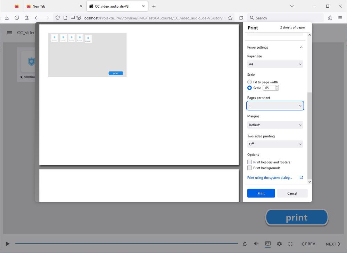The width and height of the screenshot is (347, 253).
Task: Open the Margins dropdown
Action: (275, 125)
